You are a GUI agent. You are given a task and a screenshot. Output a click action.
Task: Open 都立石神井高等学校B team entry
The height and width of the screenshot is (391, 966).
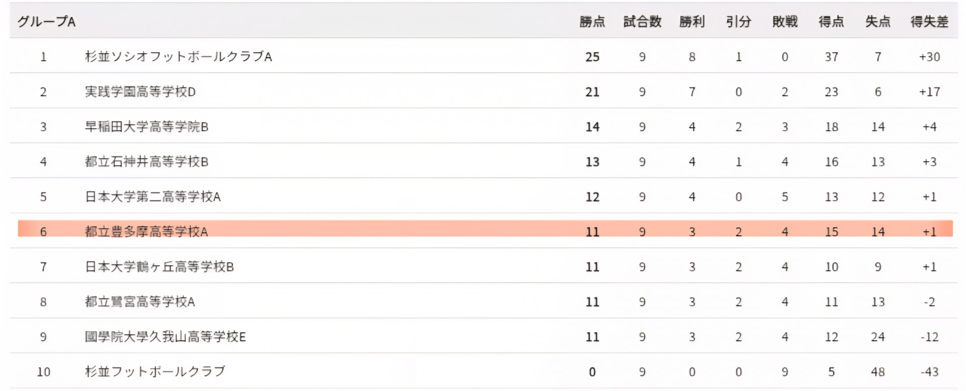tap(146, 162)
